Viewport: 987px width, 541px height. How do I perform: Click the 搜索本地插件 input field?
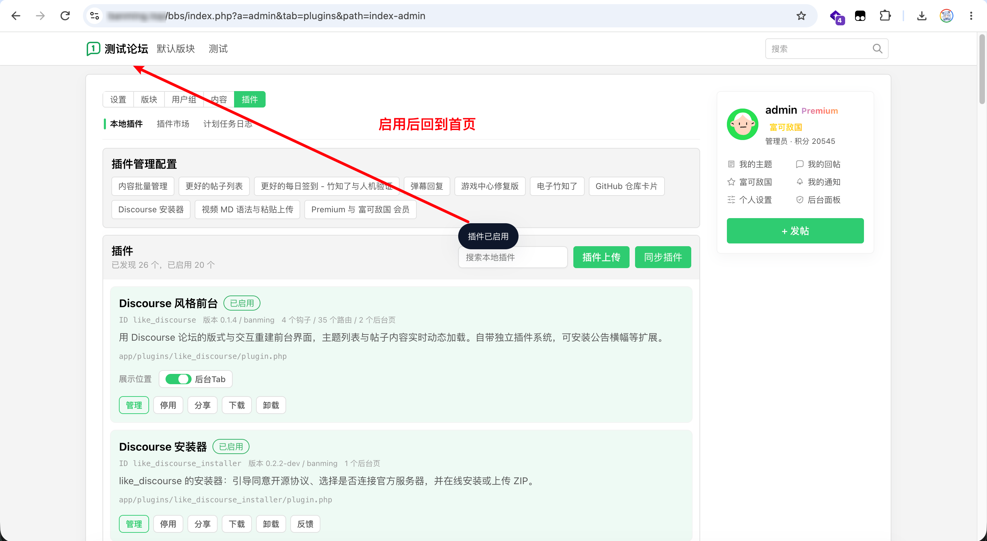pyautogui.click(x=513, y=257)
